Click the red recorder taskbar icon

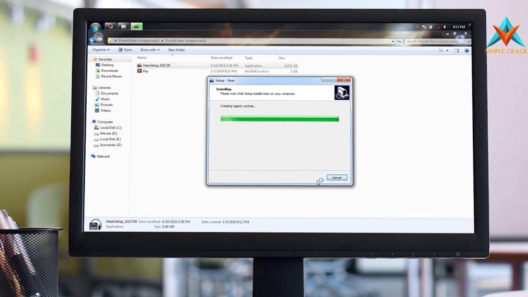111,26
